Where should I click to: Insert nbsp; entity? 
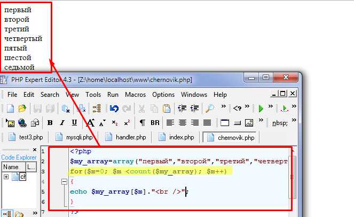point(280,123)
